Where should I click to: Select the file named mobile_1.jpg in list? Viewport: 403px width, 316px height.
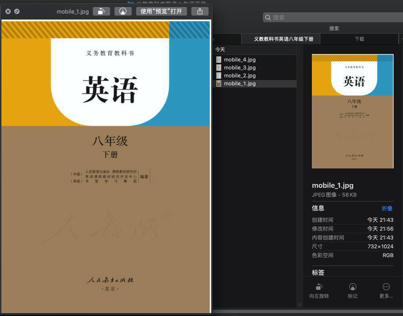click(240, 84)
